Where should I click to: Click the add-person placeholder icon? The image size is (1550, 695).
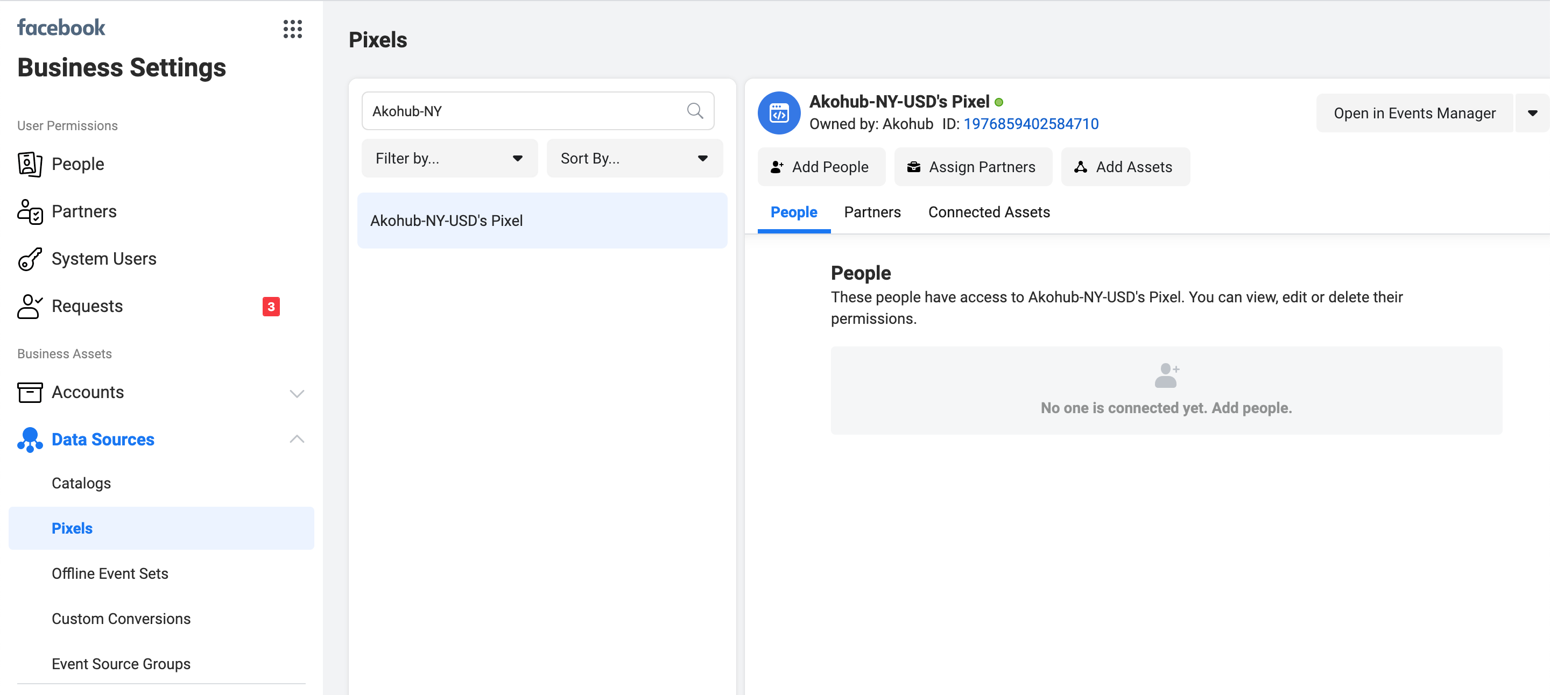pos(1166,375)
